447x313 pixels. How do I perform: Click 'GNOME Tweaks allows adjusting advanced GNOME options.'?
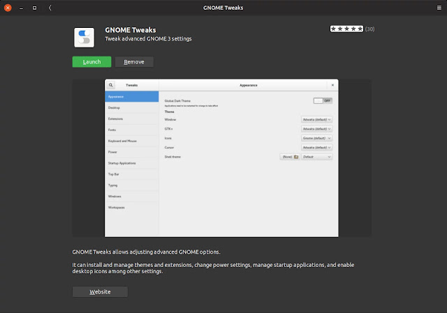tap(146, 252)
